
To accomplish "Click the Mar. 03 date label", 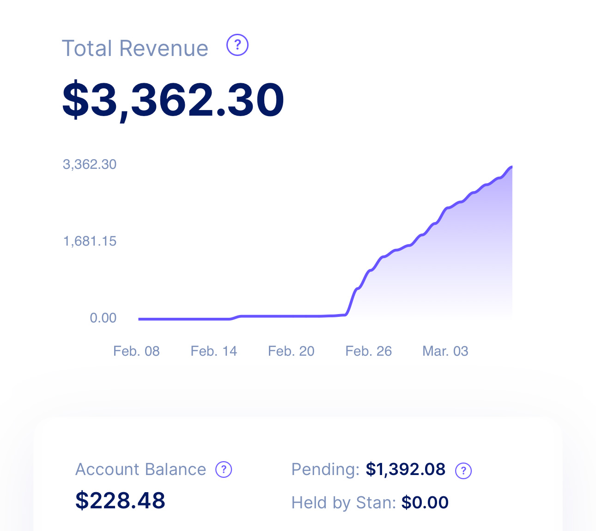I will 445,351.
